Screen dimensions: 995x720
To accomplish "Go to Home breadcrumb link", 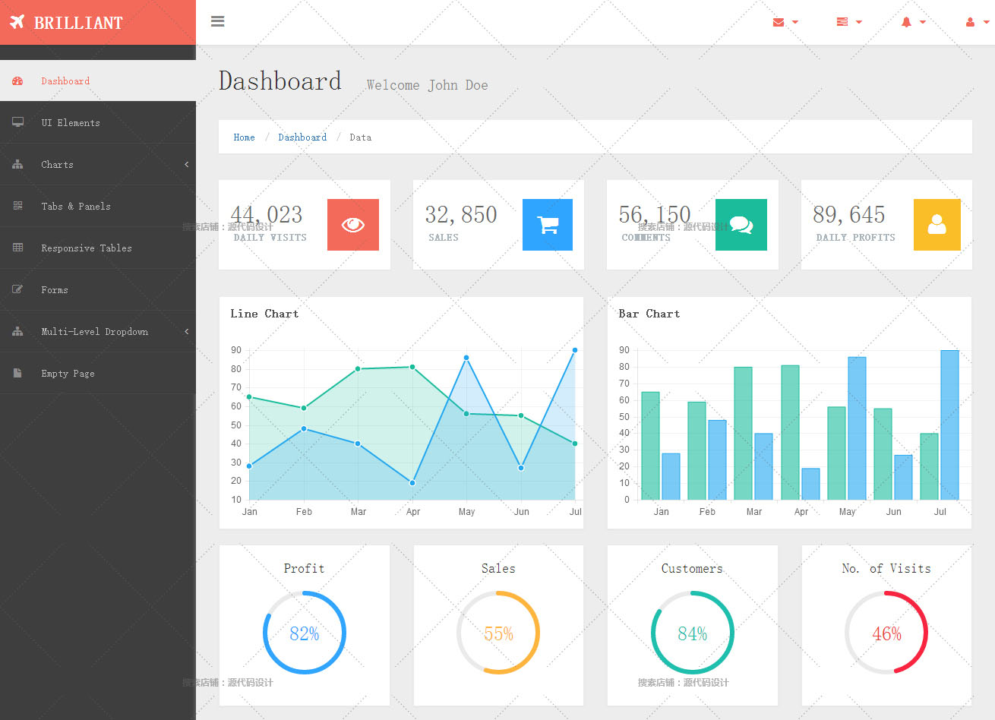I will pyautogui.click(x=244, y=137).
